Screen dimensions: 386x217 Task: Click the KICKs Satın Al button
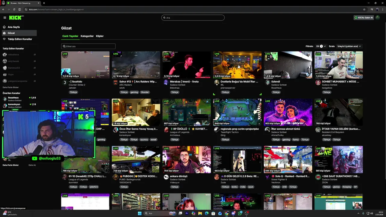coord(364,17)
